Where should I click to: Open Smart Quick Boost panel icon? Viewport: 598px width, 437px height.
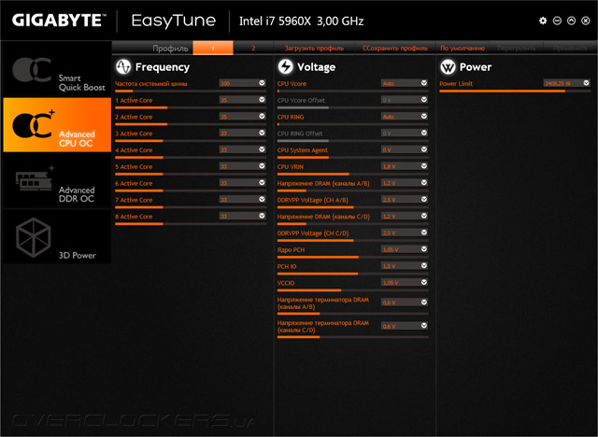tap(32, 70)
